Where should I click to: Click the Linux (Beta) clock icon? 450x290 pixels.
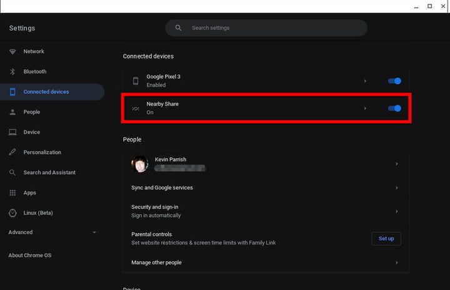tap(12, 213)
